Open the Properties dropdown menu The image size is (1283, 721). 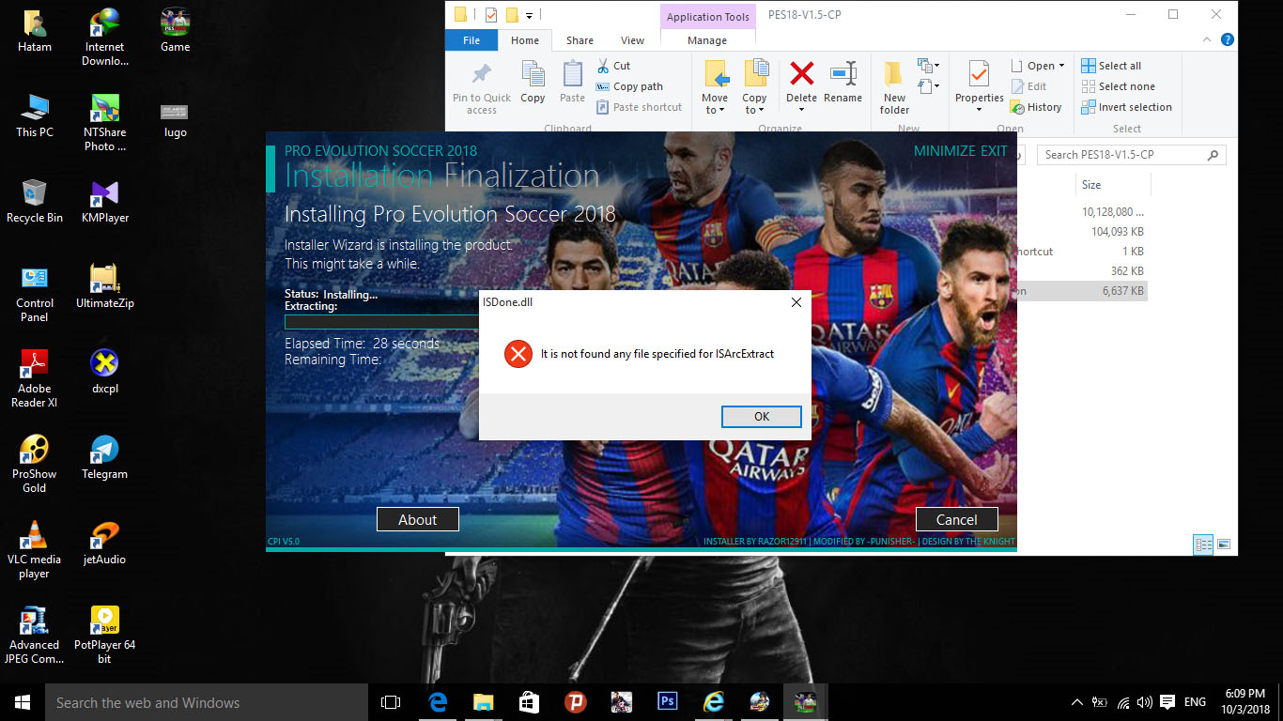click(979, 110)
